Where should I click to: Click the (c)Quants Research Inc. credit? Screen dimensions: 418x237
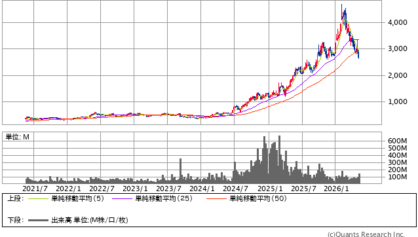366,234
